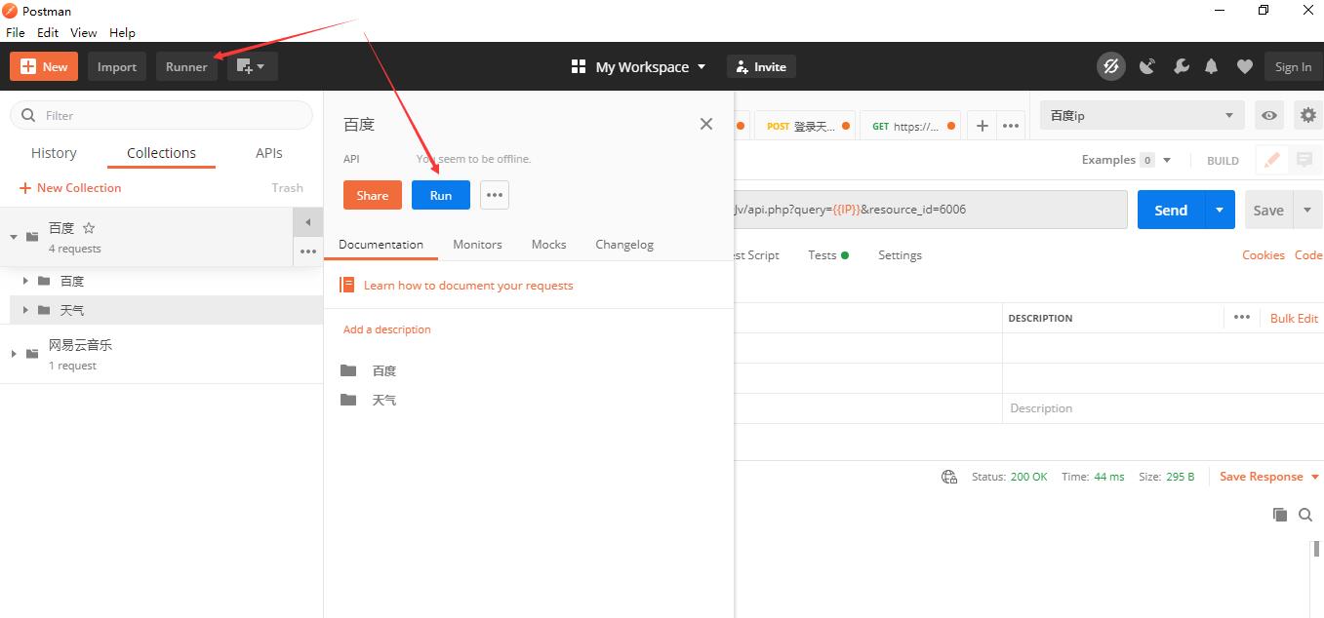Click the Invite button
1324x618 pixels.
pos(761,66)
